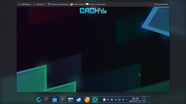Expand the hidden system tray icons
Viewport: 186px width, 104px height.
coord(127,100)
